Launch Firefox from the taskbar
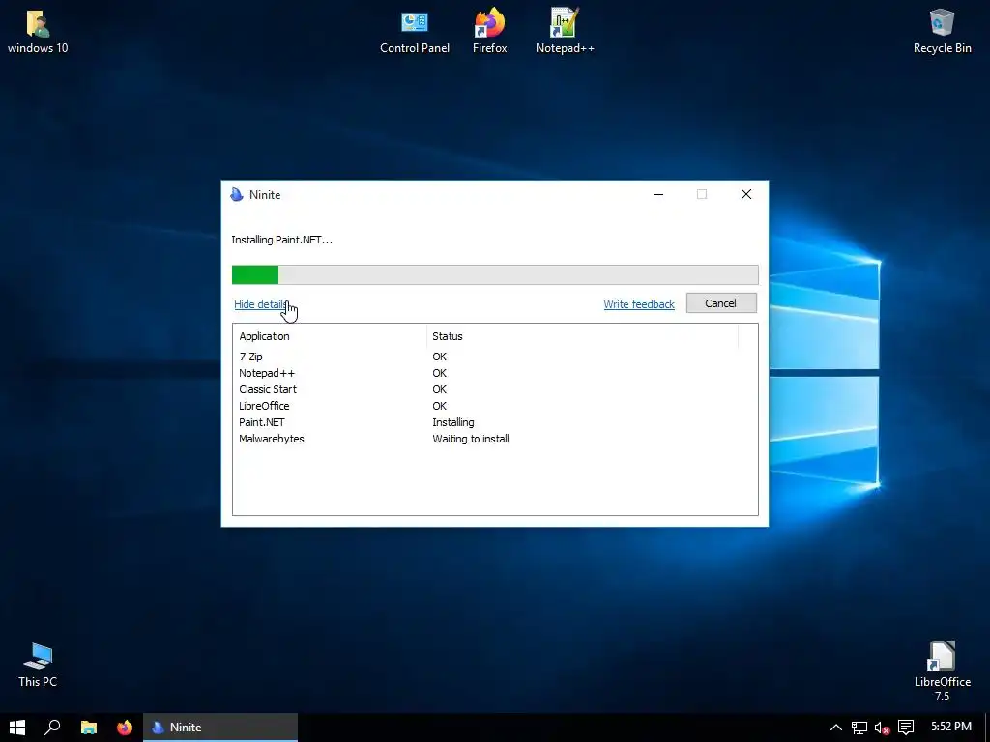The image size is (990, 742). 125,728
